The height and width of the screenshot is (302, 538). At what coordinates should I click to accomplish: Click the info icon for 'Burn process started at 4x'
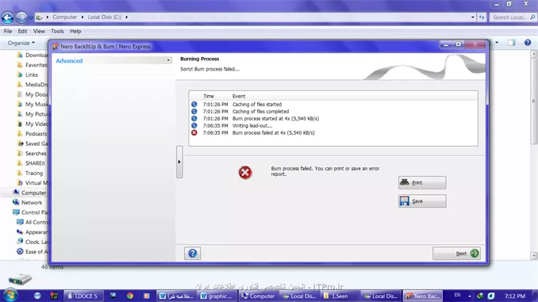[x=194, y=118]
